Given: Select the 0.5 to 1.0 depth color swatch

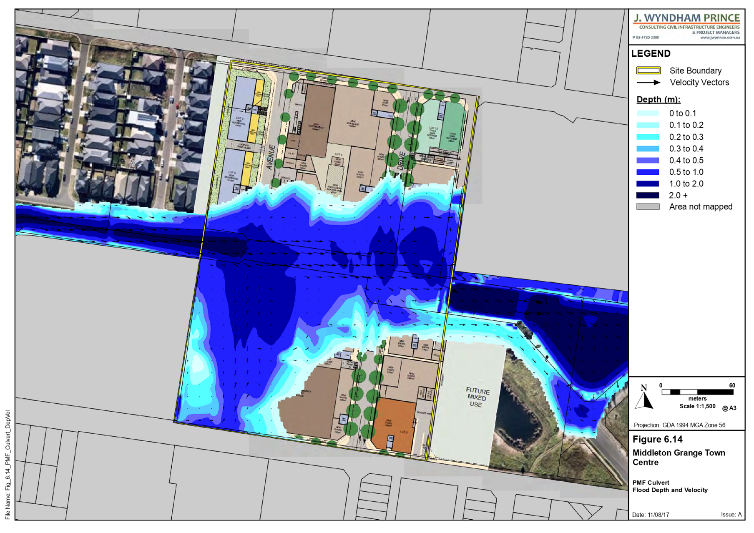Looking at the screenshot, I should 648,172.
